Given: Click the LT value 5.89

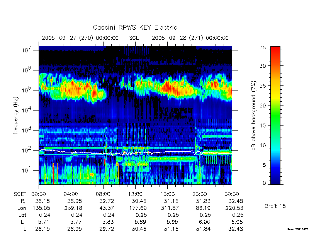Looking at the screenshot, I should point(141,222).
